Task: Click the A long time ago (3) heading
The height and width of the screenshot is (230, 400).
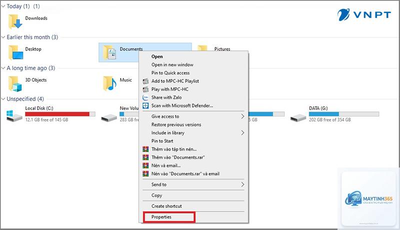Action: point(31,68)
